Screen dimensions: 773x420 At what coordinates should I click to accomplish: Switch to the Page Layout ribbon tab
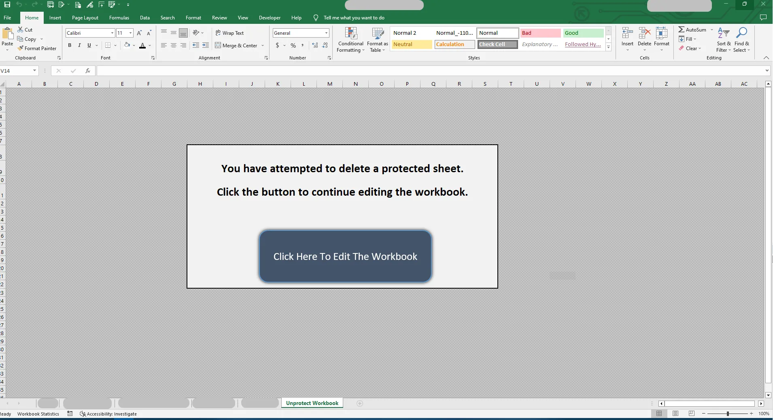tap(85, 18)
